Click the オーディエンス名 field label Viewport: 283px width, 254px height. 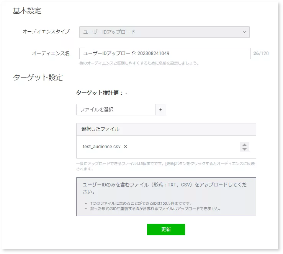click(x=51, y=53)
